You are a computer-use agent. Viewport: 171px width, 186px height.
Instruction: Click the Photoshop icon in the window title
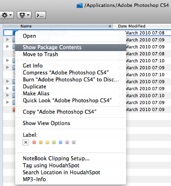79,6
